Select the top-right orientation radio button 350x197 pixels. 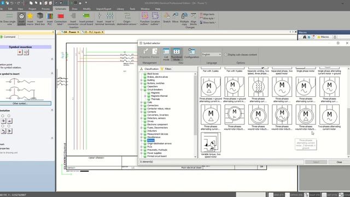[x=9, y=115]
